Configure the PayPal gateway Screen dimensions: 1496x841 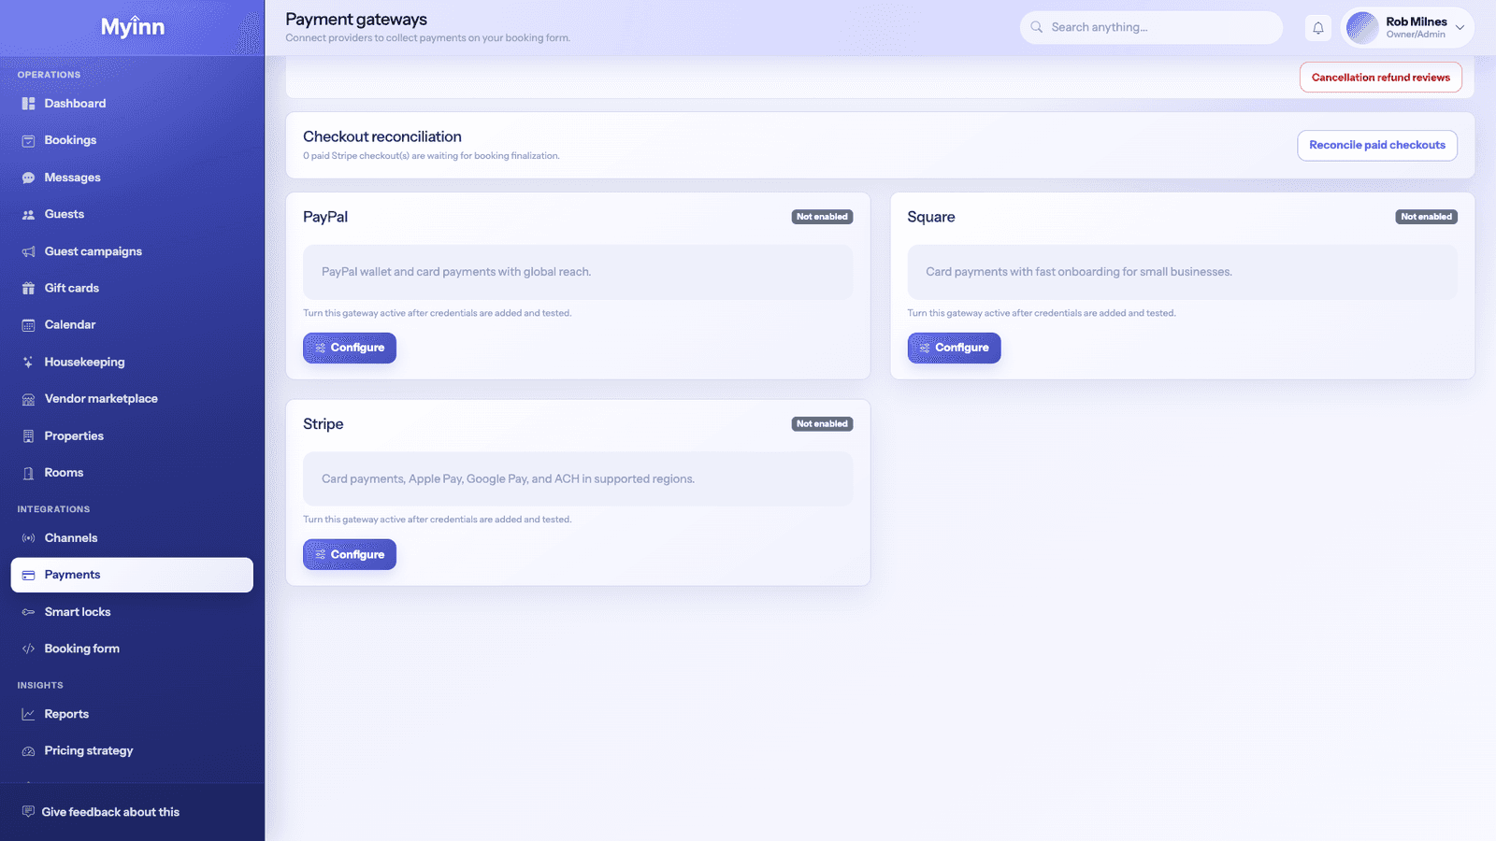click(x=350, y=348)
